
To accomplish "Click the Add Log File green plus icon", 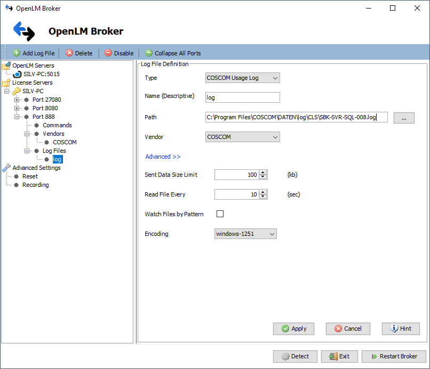I will 17,53.
